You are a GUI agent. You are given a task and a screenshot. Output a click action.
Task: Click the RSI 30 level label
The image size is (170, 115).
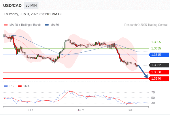click(153, 103)
